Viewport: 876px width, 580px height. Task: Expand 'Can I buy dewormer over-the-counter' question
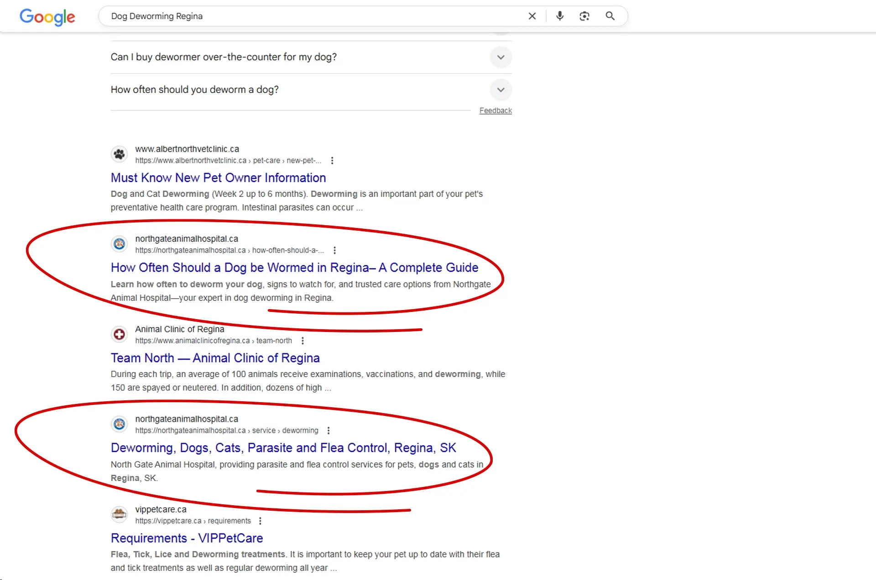coord(311,57)
